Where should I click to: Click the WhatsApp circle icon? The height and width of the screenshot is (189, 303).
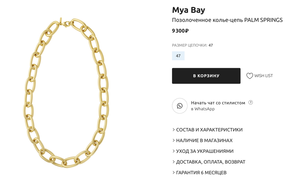tap(180, 106)
